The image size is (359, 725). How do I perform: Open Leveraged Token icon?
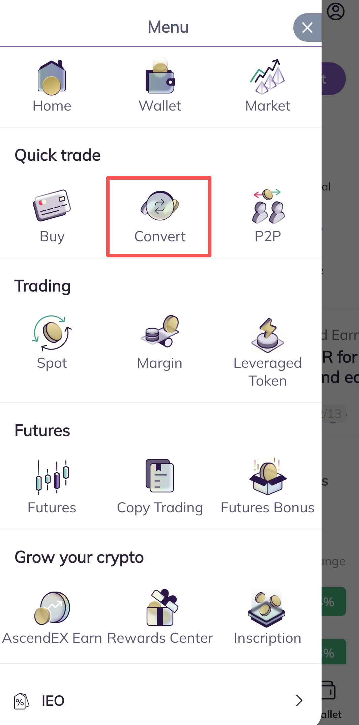268,335
